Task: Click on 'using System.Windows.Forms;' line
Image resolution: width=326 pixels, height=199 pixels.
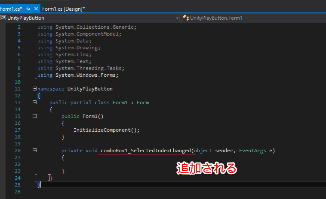Action: [x=78, y=75]
